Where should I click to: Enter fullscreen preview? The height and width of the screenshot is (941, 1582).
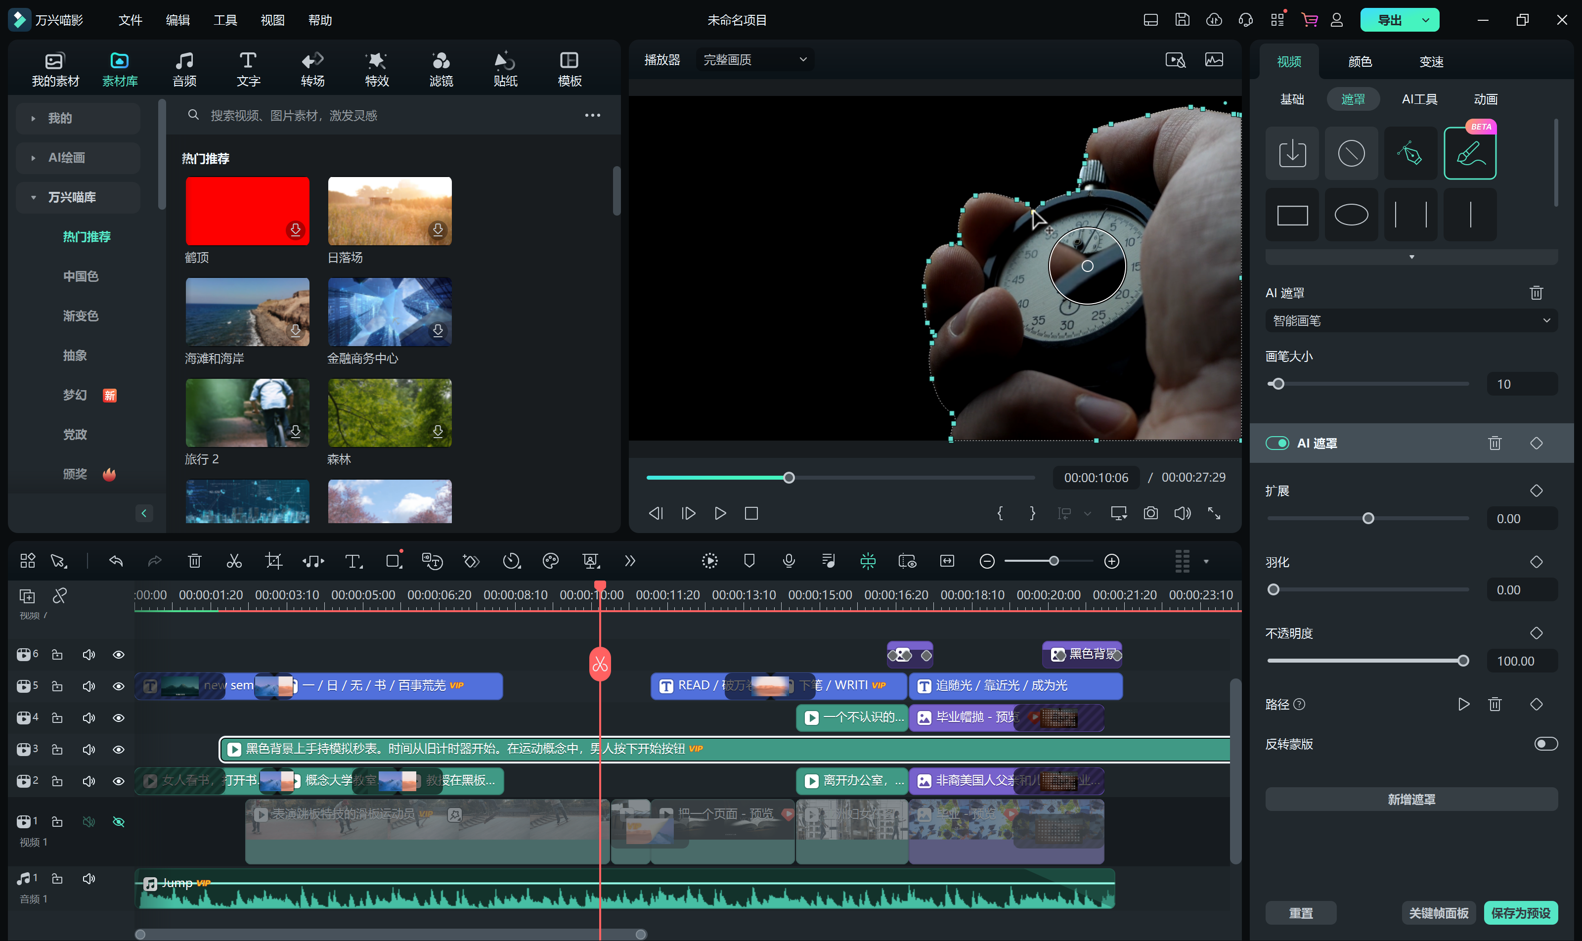pyautogui.click(x=1214, y=513)
